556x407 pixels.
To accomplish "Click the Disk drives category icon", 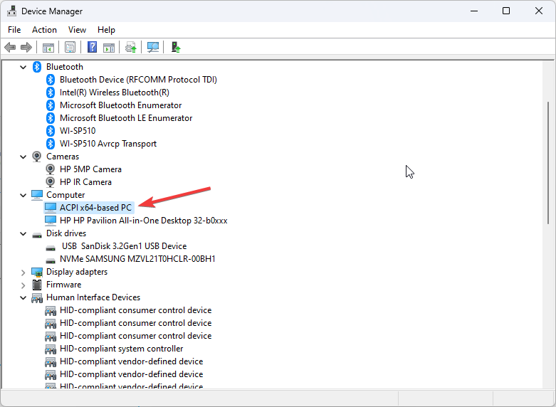I will (37, 234).
